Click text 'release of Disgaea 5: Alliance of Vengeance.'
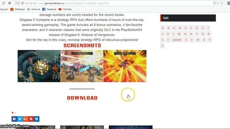230x129 pixels. pyautogui.click(x=82, y=35)
